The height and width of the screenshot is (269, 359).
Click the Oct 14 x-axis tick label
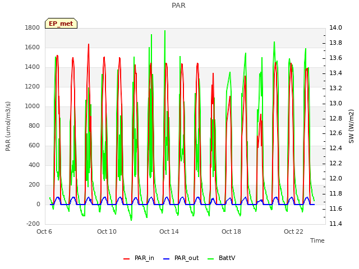[169, 231]
